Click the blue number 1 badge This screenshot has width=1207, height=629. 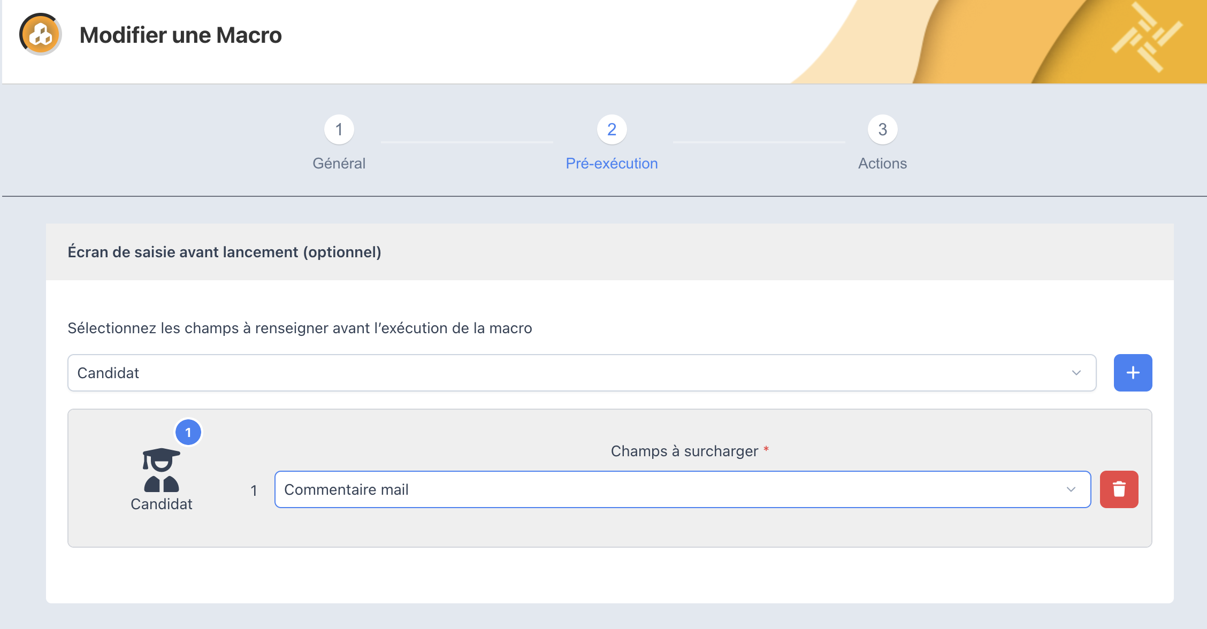188,432
